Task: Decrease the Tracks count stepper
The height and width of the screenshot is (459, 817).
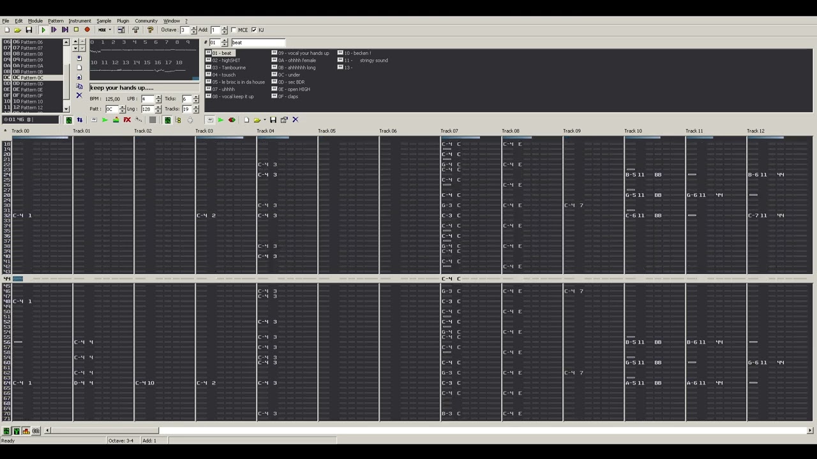Action: (196, 111)
